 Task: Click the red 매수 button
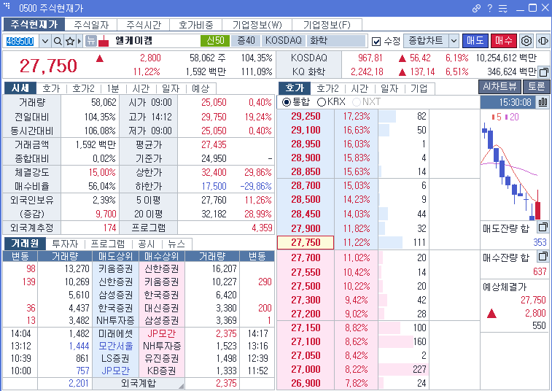coord(503,41)
